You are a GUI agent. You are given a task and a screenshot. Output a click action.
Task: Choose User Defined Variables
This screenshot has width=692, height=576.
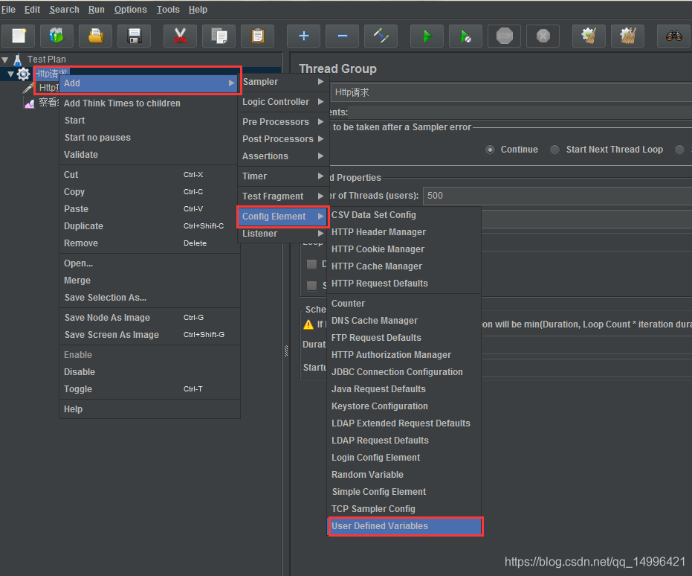[x=406, y=526]
